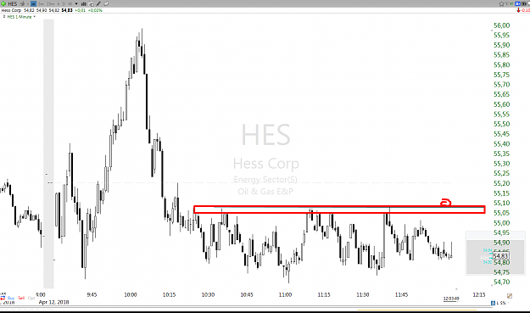Open the dark T dropdown button

pos(524,3)
